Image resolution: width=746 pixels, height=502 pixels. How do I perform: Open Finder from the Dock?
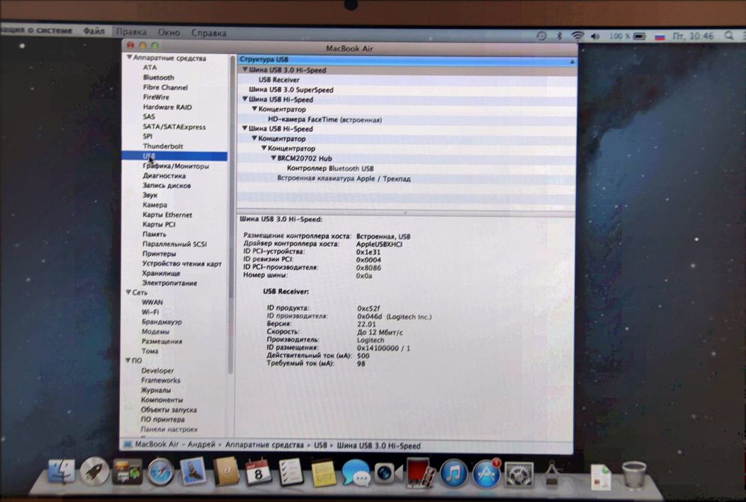(x=61, y=472)
